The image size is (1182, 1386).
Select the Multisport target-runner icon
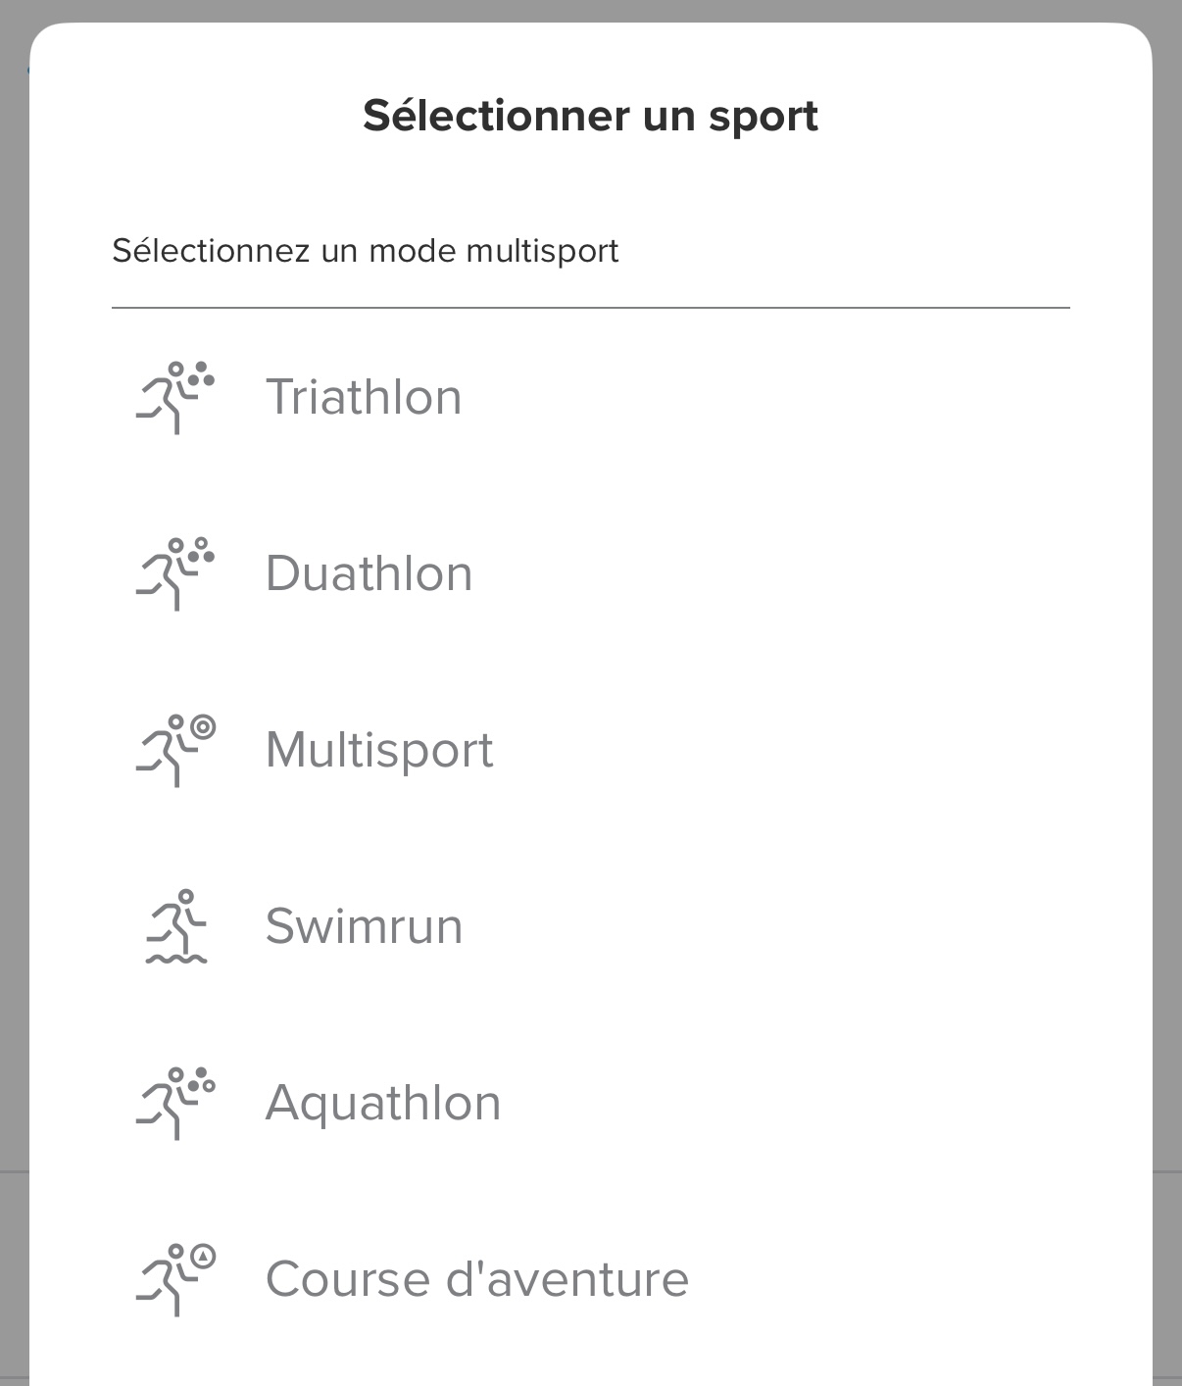[175, 750]
